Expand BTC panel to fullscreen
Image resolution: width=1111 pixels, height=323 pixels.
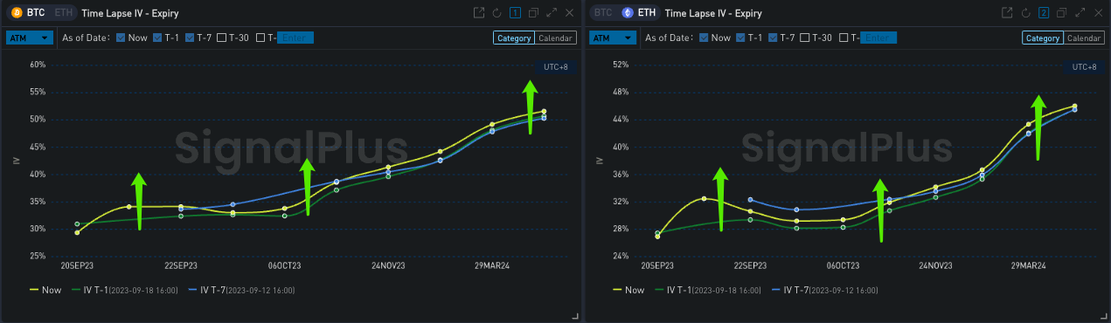coord(552,13)
